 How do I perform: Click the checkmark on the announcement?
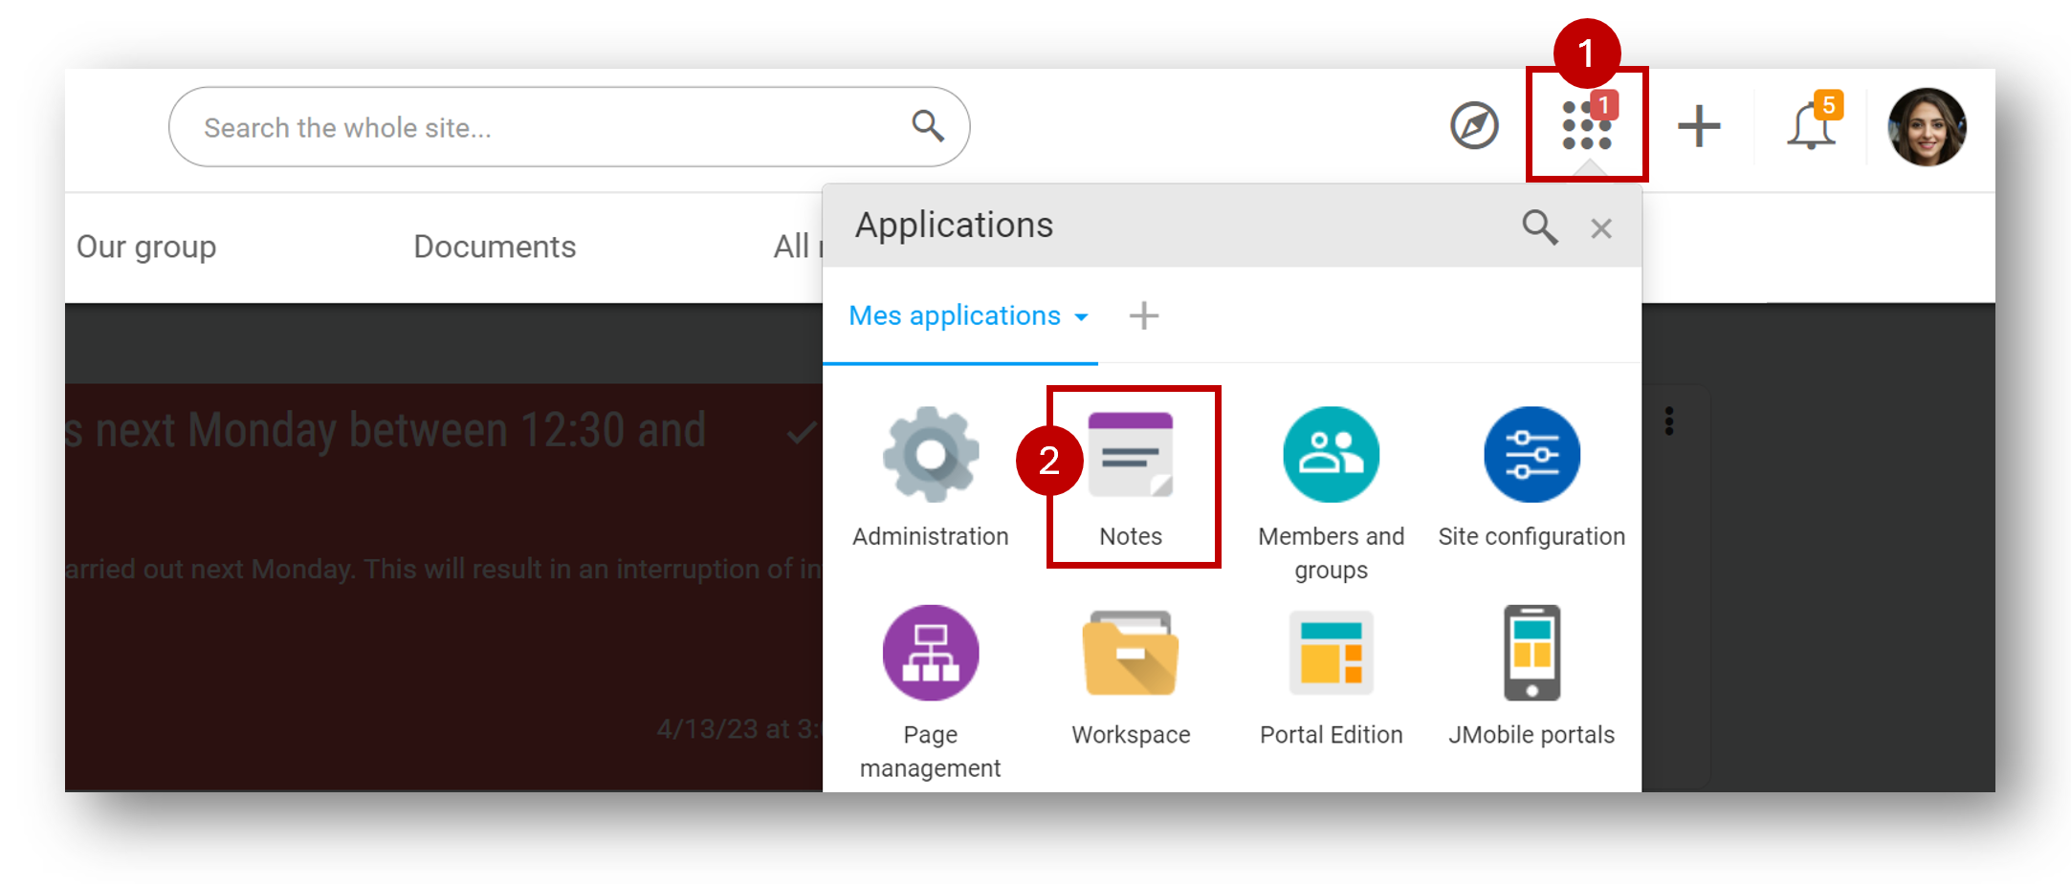coord(802,433)
